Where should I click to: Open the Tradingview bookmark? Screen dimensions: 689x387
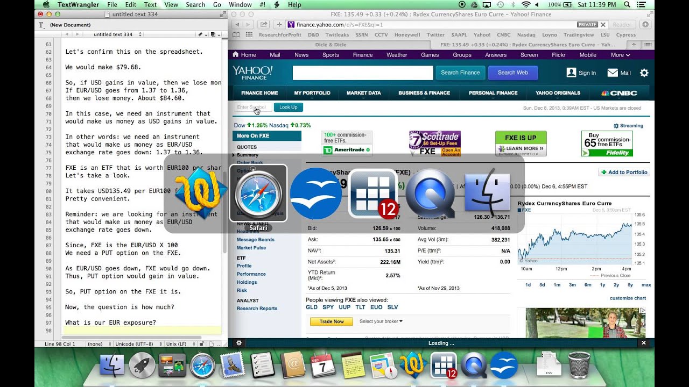579,34
